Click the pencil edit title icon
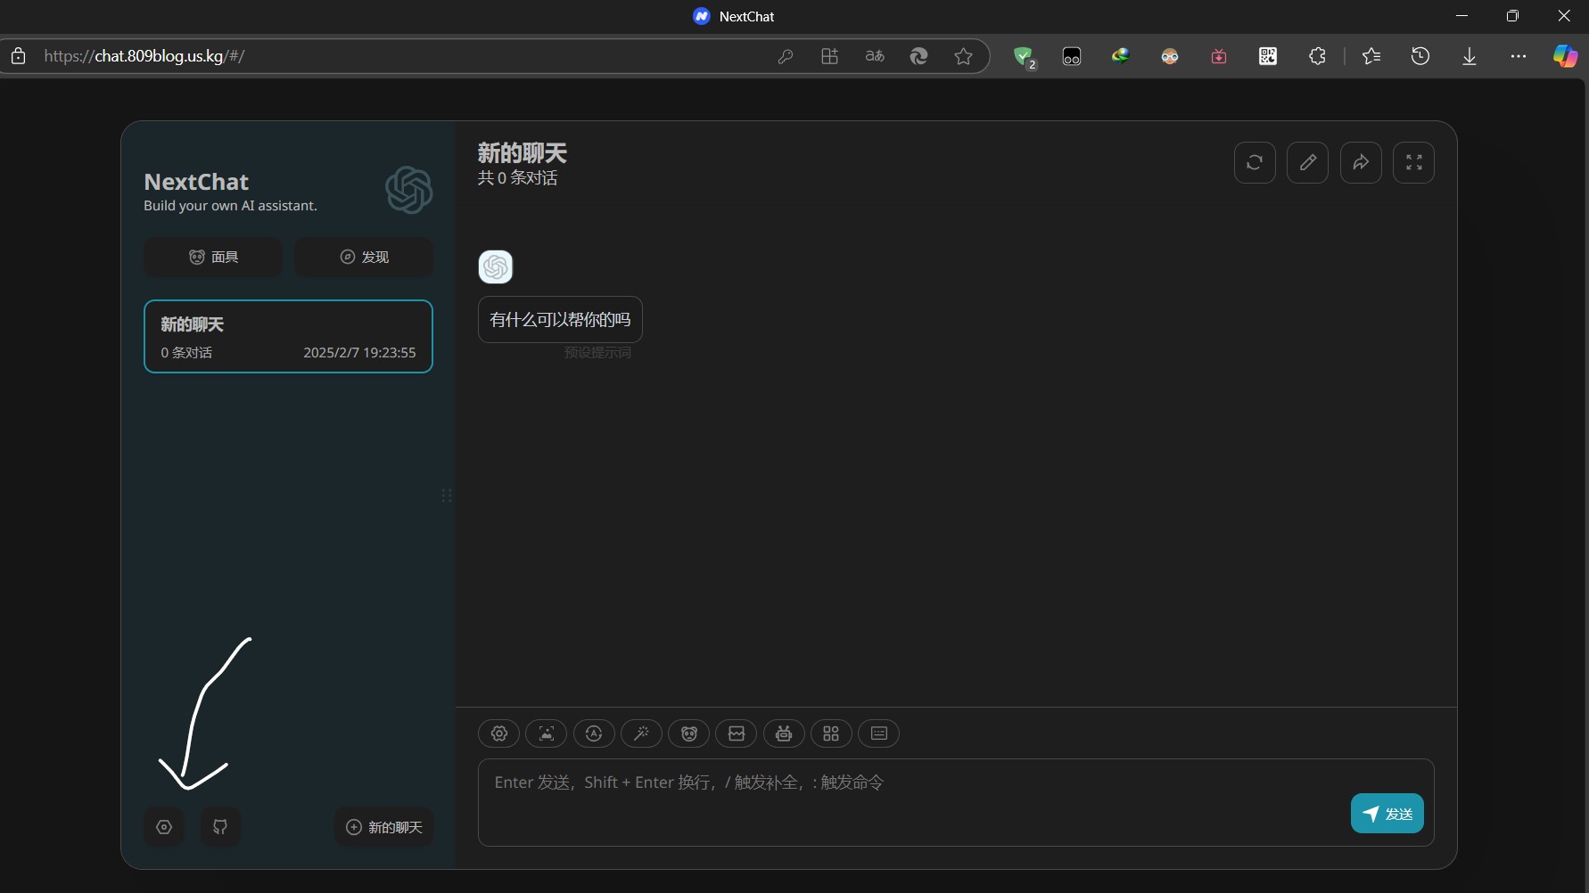Image resolution: width=1589 pixels, height=893 pixels. pyautogui.click(x=1308, y=162)
